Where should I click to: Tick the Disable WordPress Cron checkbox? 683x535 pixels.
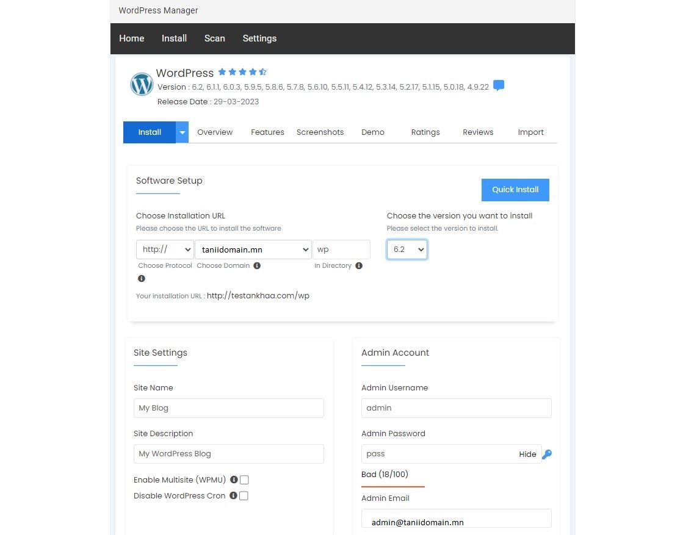244,495
